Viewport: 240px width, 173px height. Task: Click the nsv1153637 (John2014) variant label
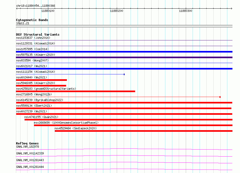[33, 38]
